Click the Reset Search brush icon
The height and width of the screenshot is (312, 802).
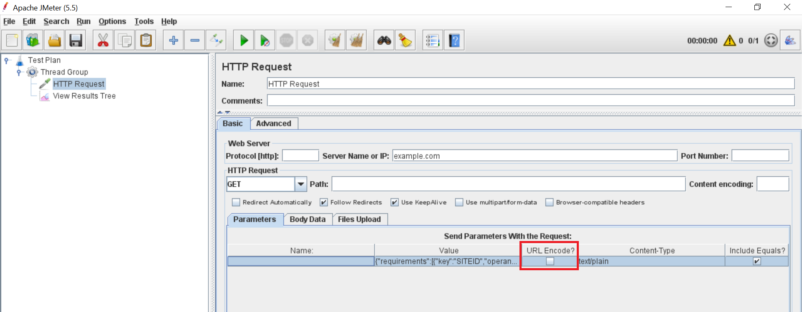[x=405, y=41]
